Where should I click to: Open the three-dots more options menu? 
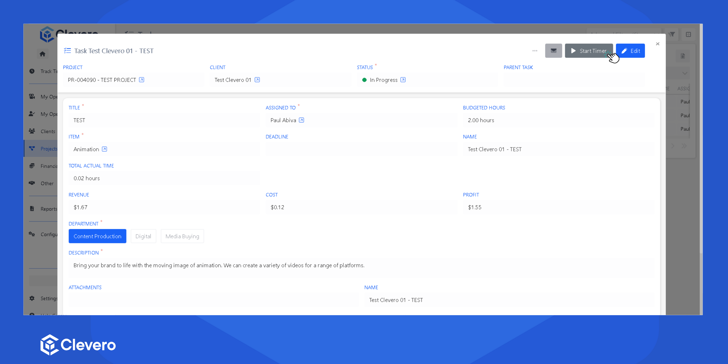coord(535,51)
